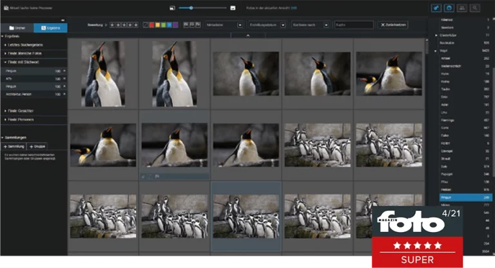495x268 pixels.
Task: Set rating filter to five stars
Action: tap(135, 24)
